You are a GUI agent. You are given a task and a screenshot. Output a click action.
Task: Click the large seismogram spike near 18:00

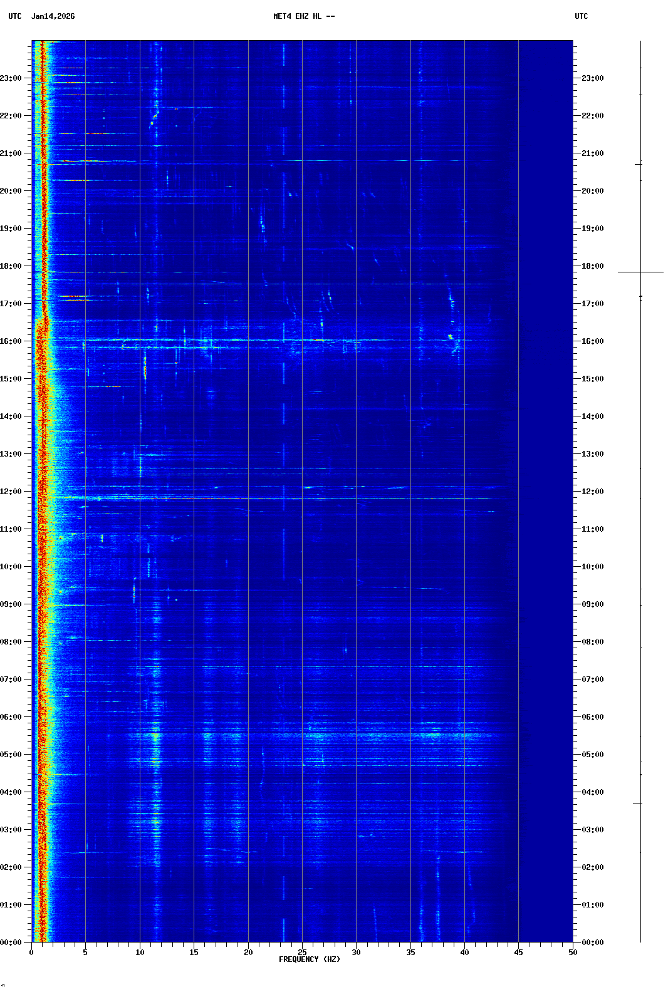[640, 272]
